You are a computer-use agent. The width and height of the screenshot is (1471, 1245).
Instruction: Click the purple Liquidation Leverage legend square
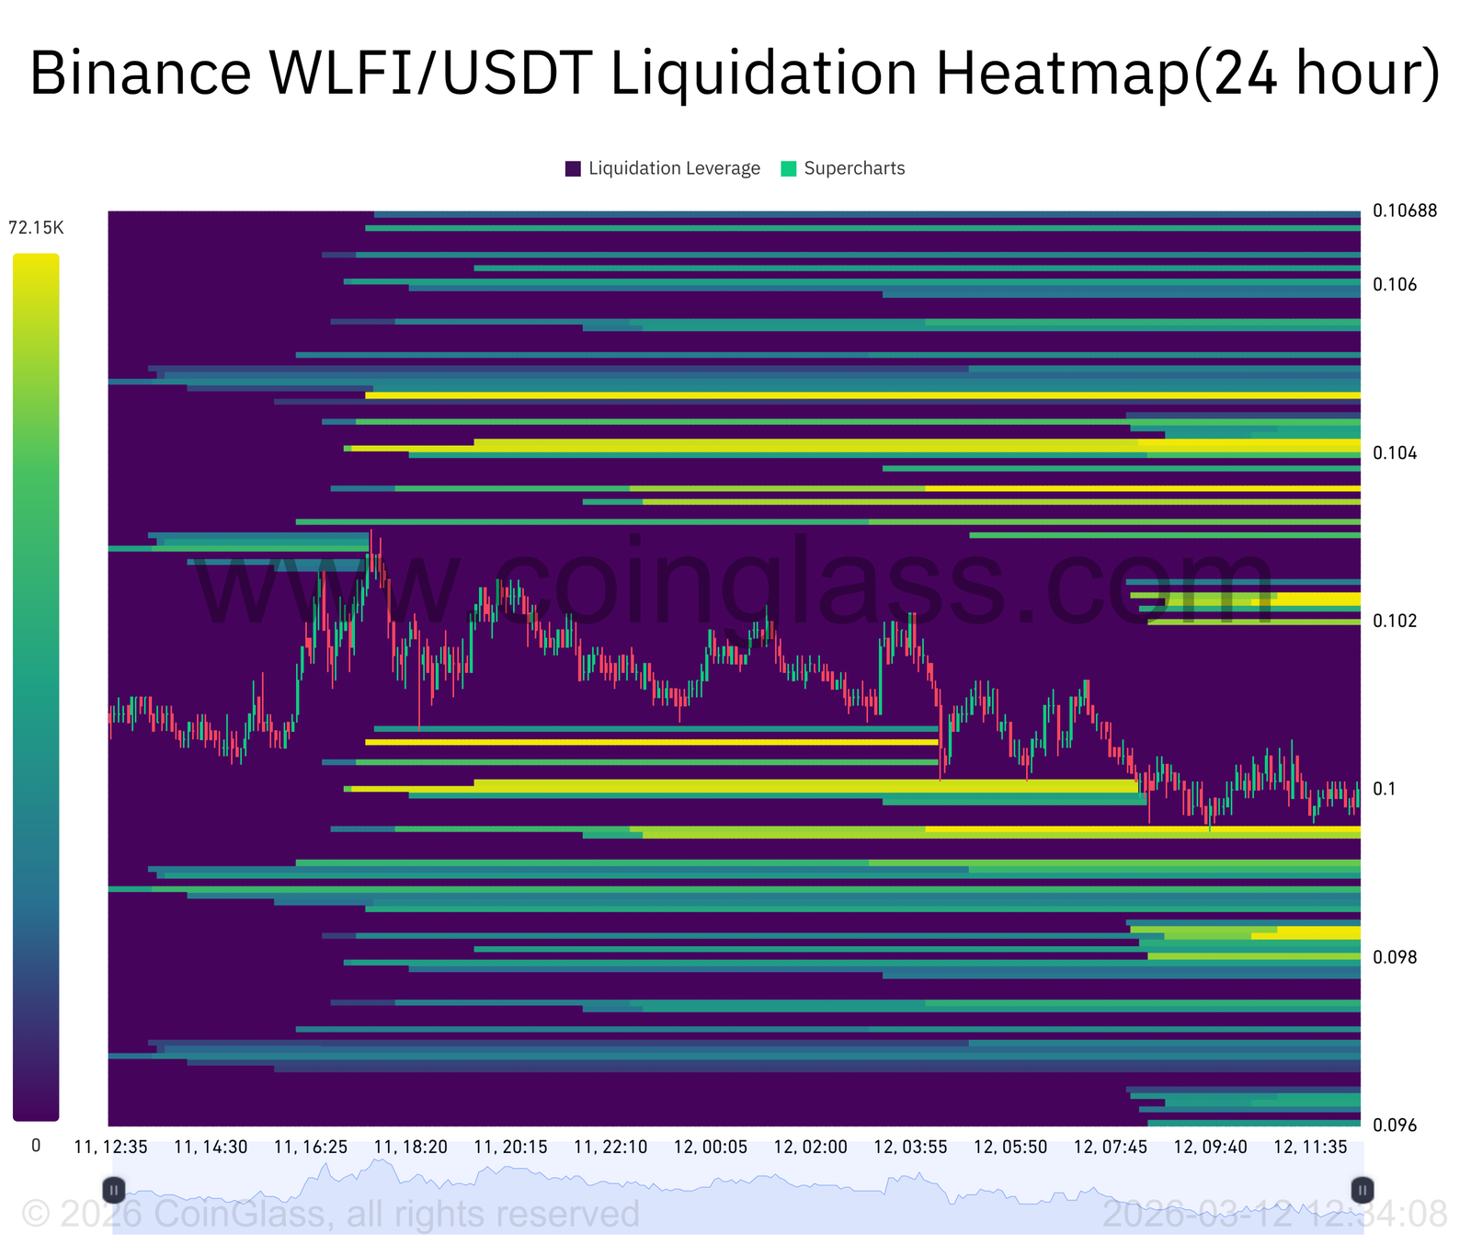click(573, 168)
